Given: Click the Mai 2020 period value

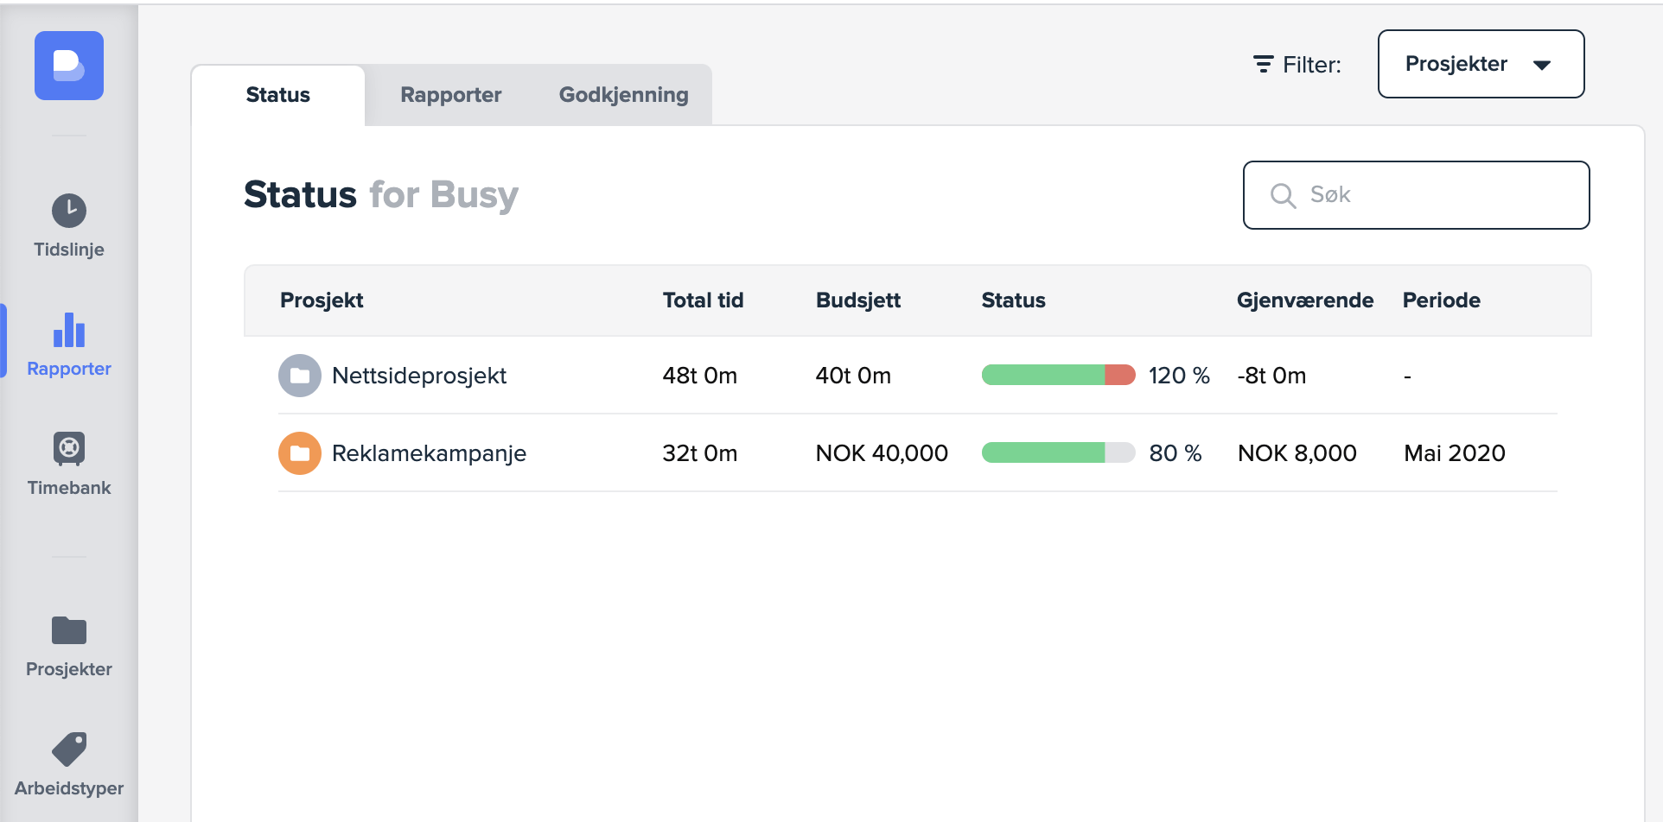Looking at the screenshot, I should [1454, 453].
